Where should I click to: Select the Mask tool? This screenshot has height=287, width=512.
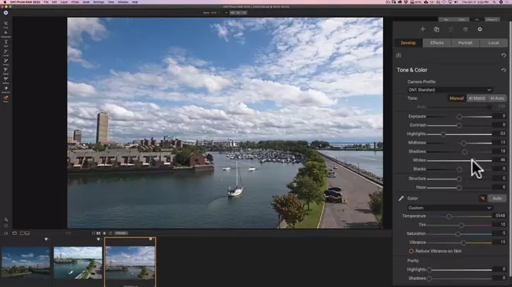pyautogui.click(x=6, y=70)
